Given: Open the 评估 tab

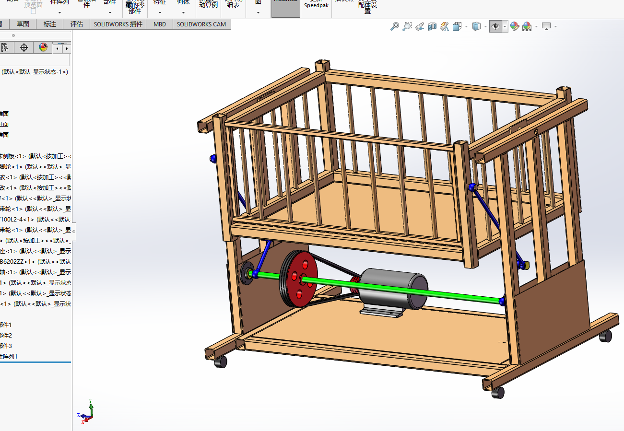Looking at the screenshot, I should click(77, 24).
